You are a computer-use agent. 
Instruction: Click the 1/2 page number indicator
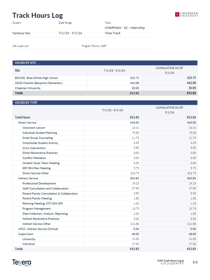[x=195, y=262]
